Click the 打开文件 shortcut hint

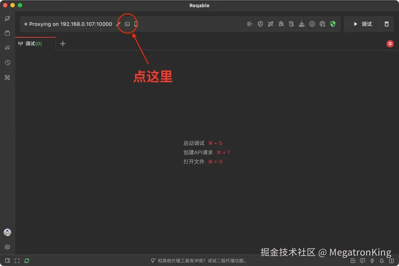point(203,161)
